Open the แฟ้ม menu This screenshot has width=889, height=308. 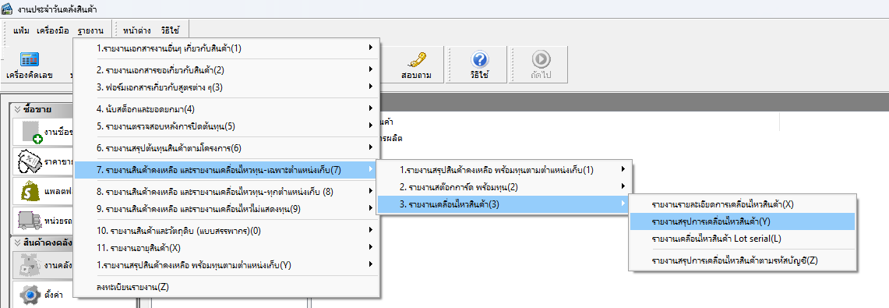(x=21, y=30)
